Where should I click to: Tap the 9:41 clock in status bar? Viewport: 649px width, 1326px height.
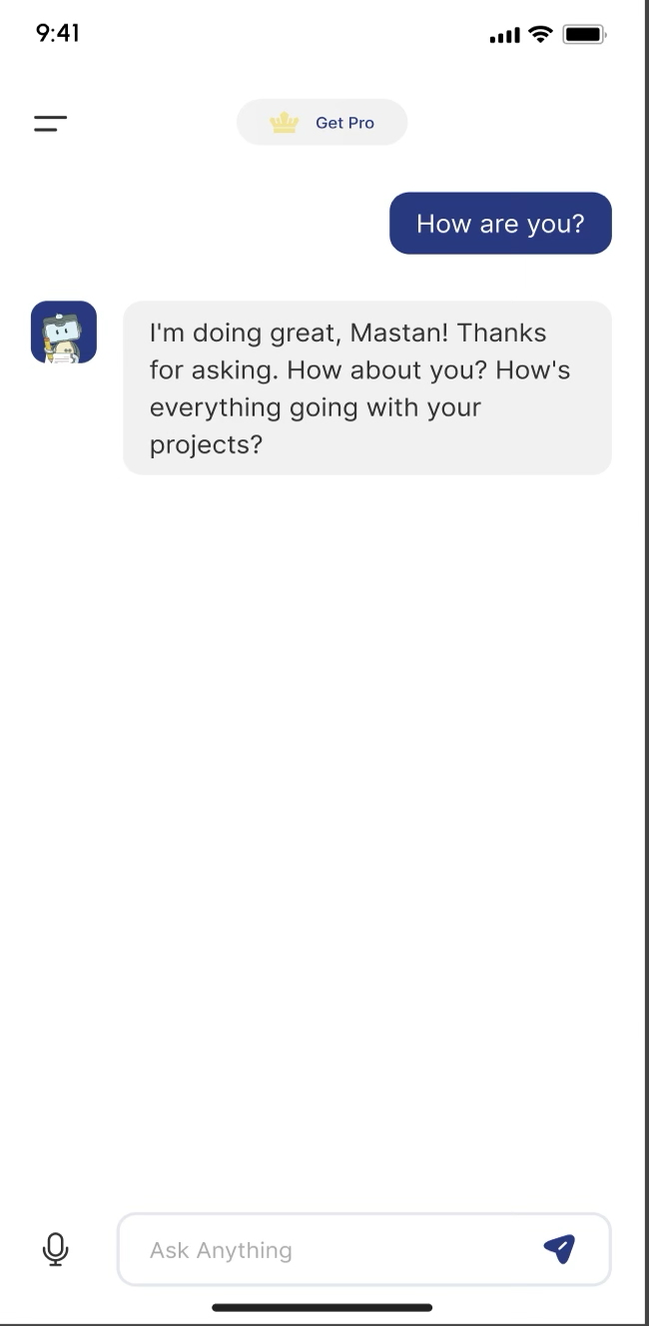coord(58,34)
